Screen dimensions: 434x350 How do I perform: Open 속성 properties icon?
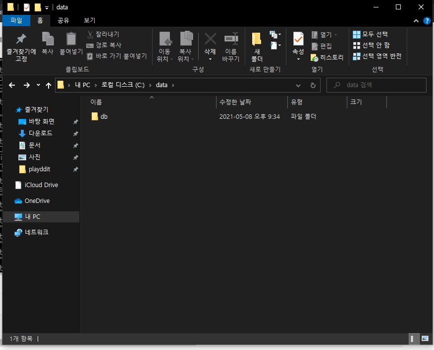pos(298,39)
